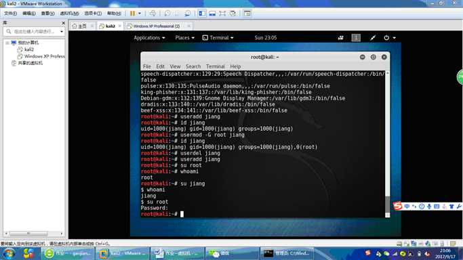Click the Sogou S input method icon
Viewport: 463px width, 260px height.
click(x=397, y=206)
